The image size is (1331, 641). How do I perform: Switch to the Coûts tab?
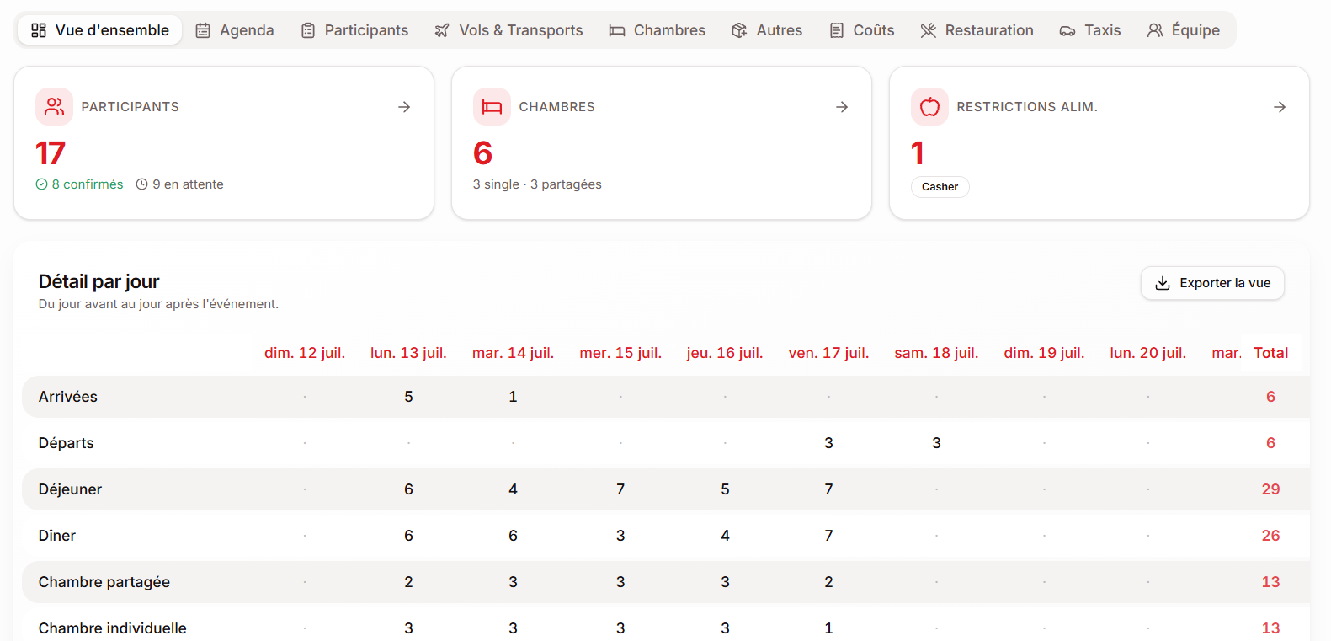pos(862,30)
